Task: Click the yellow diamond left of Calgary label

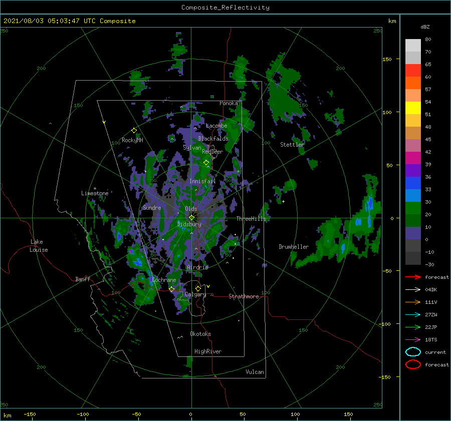Action: (x=172, y=289)
